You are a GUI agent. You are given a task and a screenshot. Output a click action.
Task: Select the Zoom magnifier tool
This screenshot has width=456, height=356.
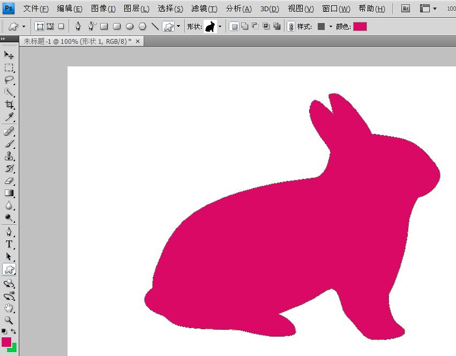tap(9, 320)
